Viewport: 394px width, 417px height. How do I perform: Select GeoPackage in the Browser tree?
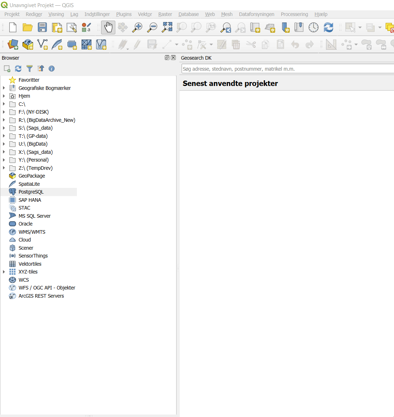click(x=32, y=176)
